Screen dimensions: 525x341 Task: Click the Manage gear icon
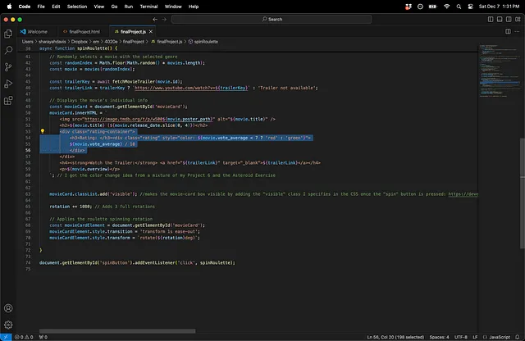click(8, 325)
